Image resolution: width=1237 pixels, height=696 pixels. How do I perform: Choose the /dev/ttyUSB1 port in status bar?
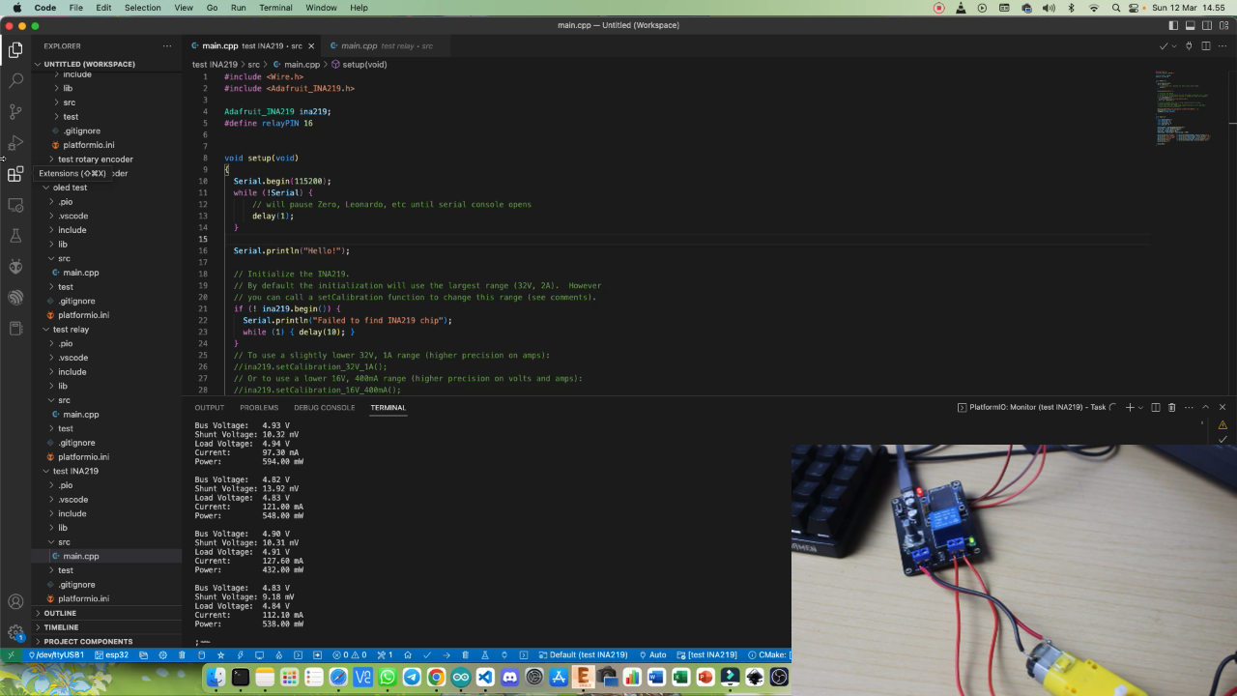click(x=58, y=655)
